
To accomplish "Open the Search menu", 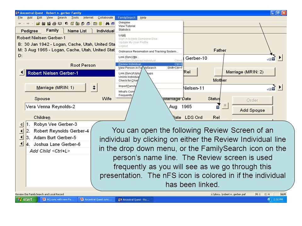I will point(62,18).
